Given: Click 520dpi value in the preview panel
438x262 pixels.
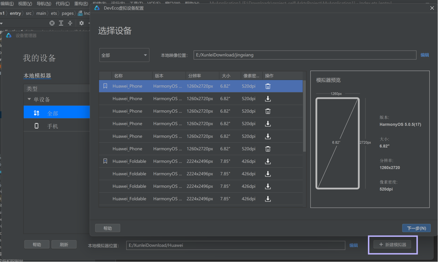Looking at the screenshot, I should (x=386, y=189).
